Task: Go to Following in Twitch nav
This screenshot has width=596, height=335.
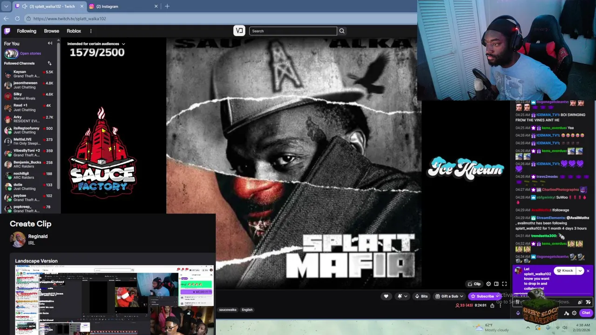Action: pyautogui.click(x=27, y=31)
